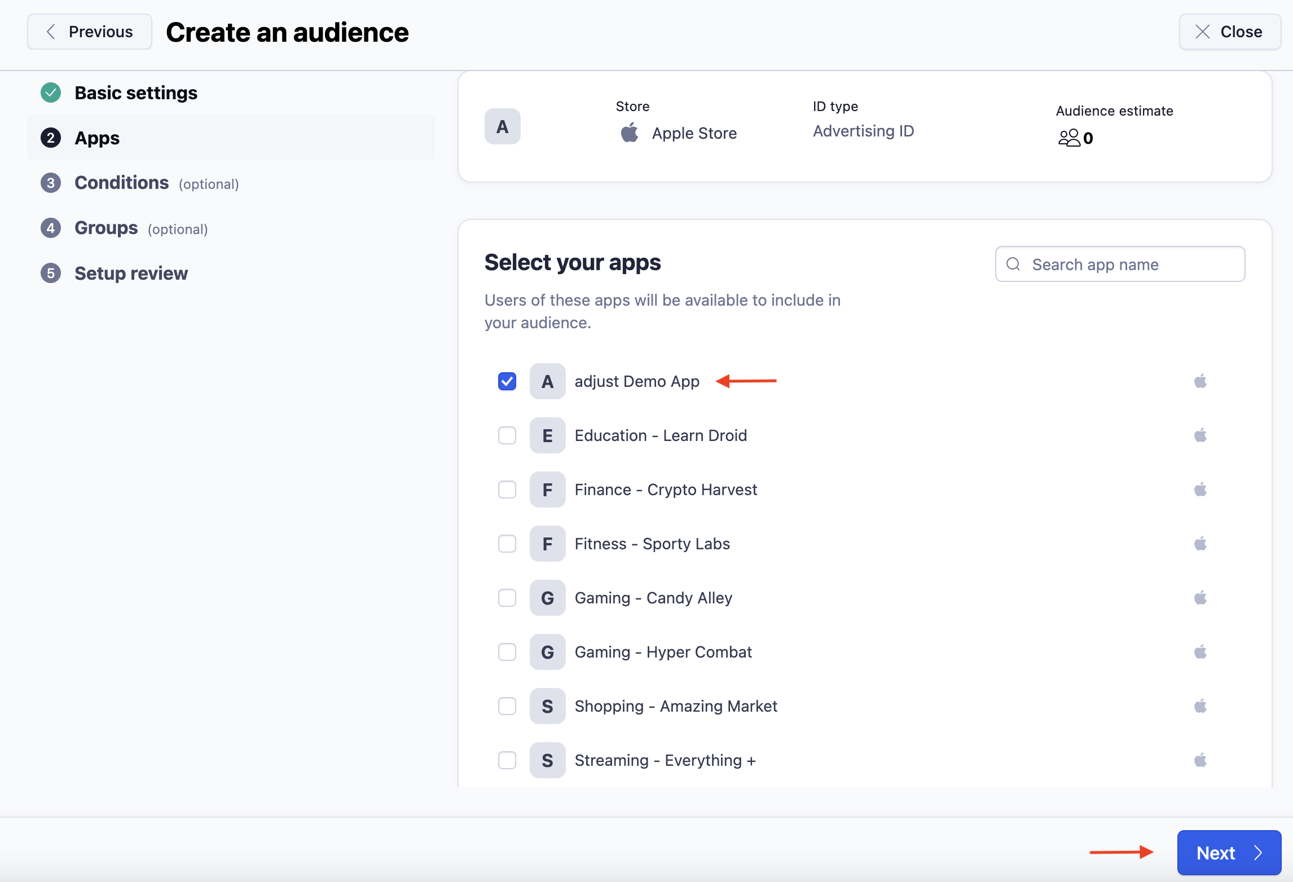Image resolution: width=1293 pixels, height=882 pixels.
Task: Click the Education - Learn Droid letter icon
Action: tap(547, 435)
